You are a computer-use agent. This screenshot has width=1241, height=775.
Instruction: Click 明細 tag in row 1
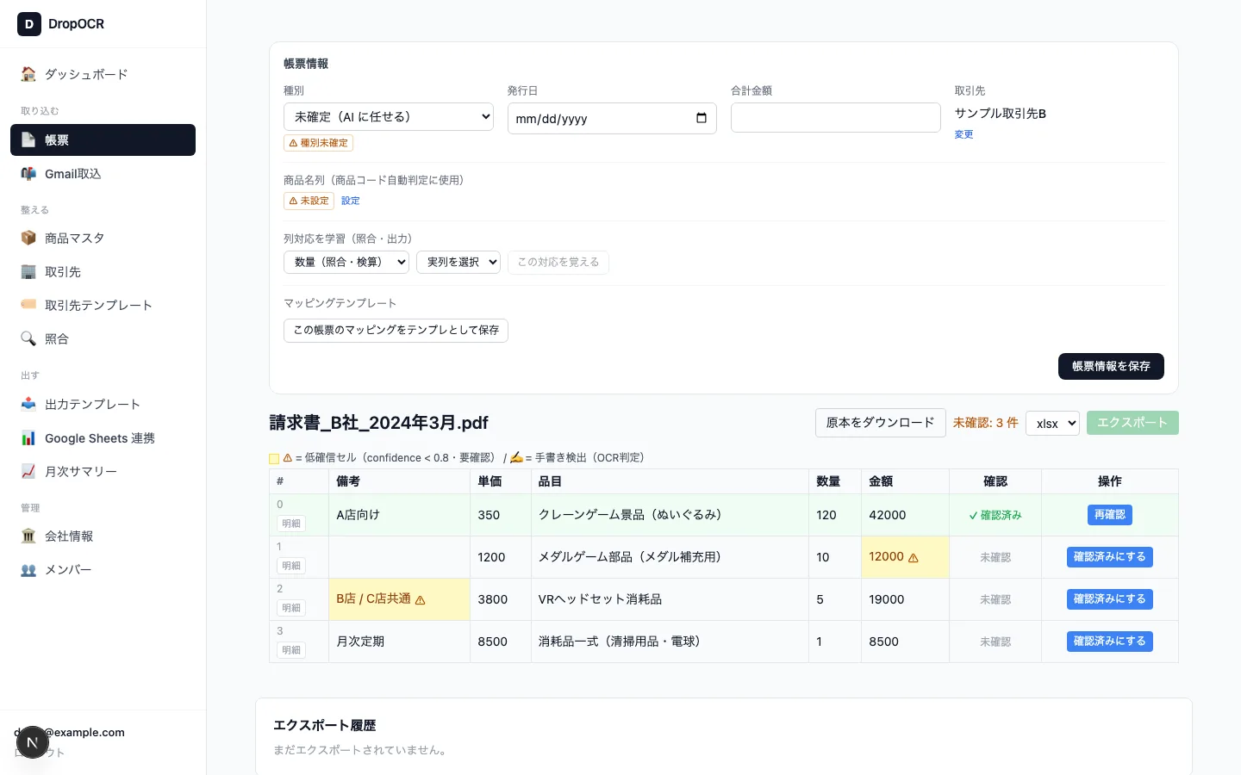291,566
